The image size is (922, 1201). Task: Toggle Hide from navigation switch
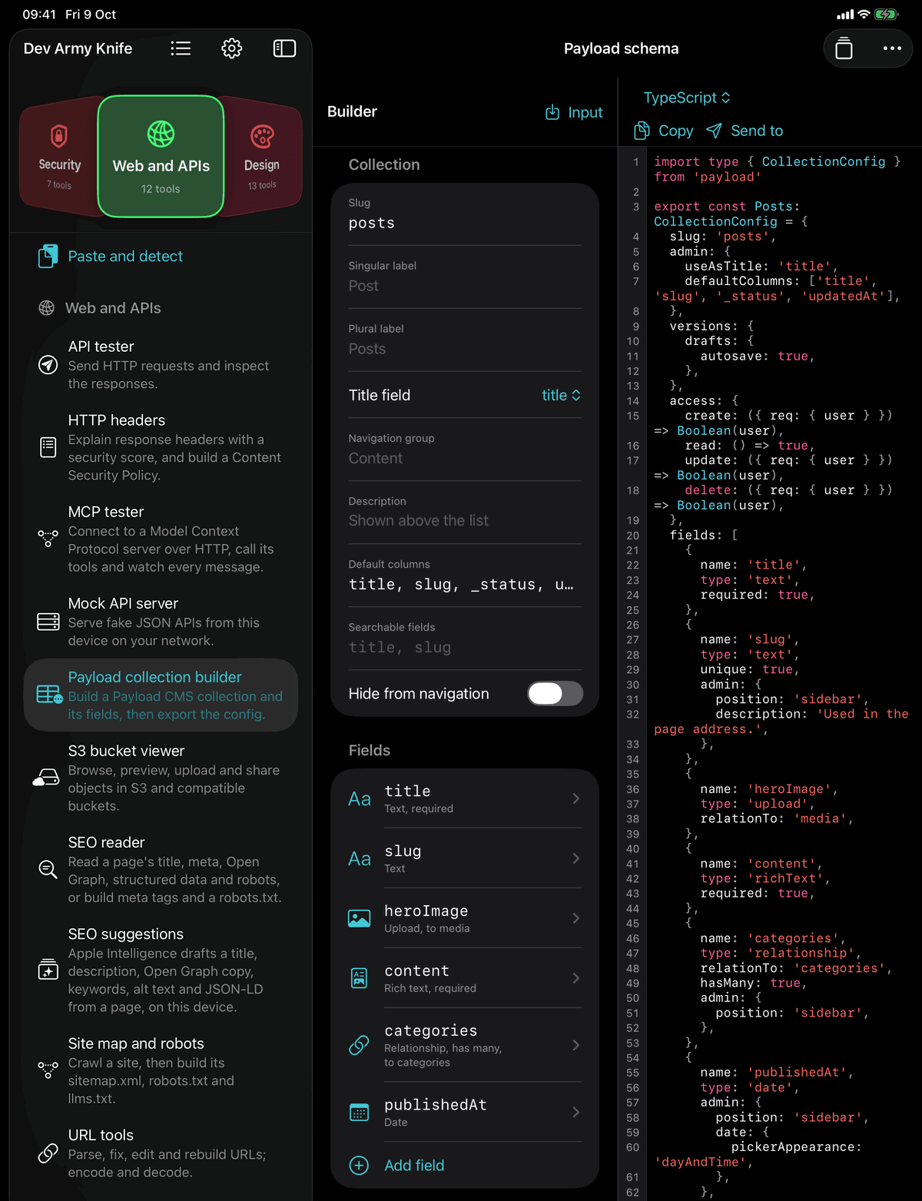pyautogui.click(x=555, y=694)
